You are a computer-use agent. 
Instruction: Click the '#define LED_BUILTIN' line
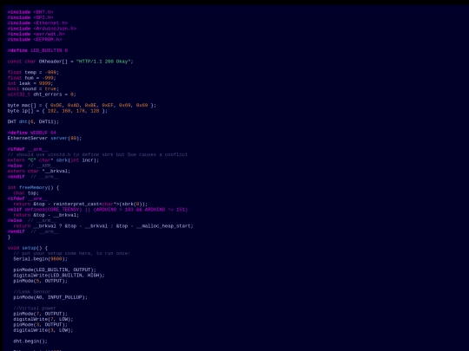(x=37, y=50)
